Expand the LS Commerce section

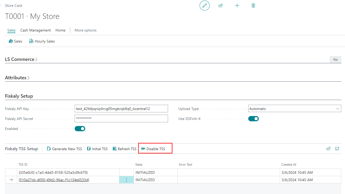coord(21,59)
